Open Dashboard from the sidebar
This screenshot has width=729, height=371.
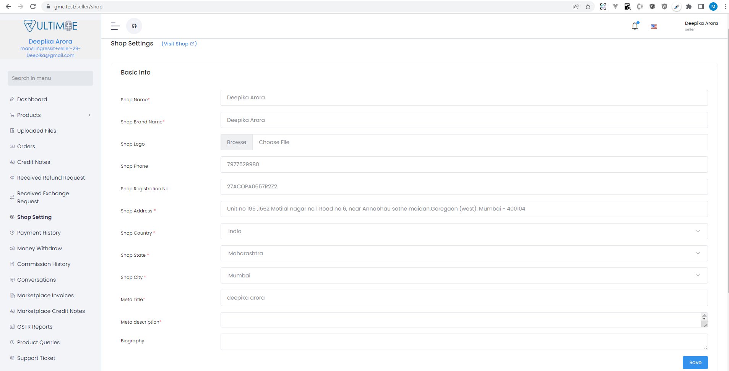(x=32, y=99)
